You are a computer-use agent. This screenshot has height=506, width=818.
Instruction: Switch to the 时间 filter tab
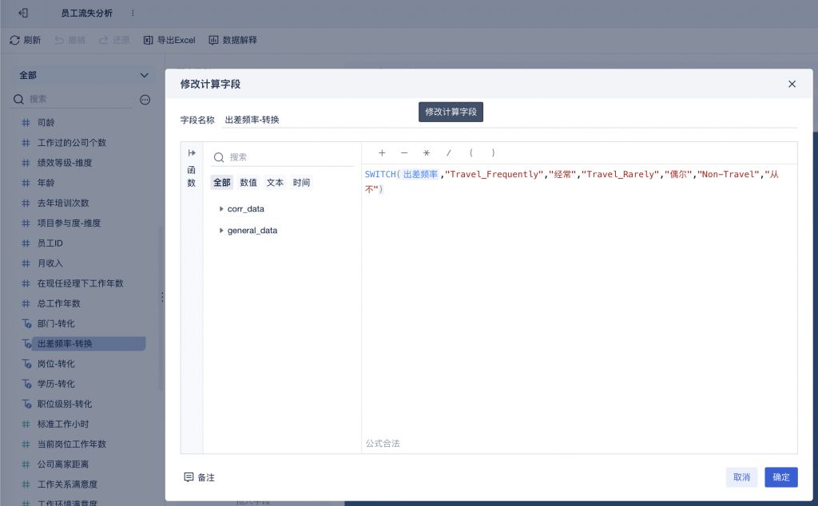301,183
